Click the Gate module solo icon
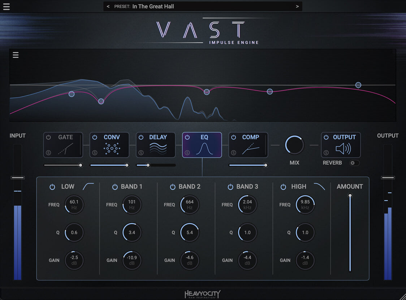The width and height of the screenshot is (406, 300). click(x=49, y=153)
